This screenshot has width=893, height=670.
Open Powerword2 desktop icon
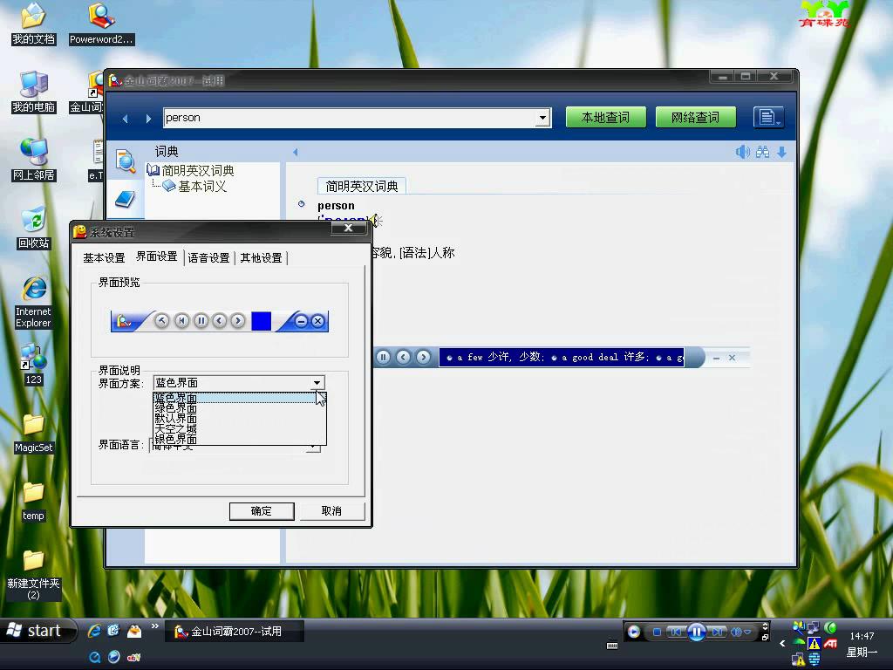coord(101,24)
